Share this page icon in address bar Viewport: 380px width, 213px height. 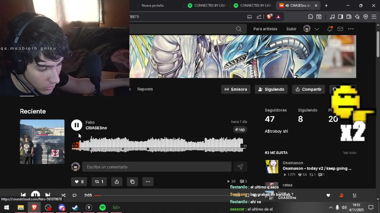(x=259, y=17)
